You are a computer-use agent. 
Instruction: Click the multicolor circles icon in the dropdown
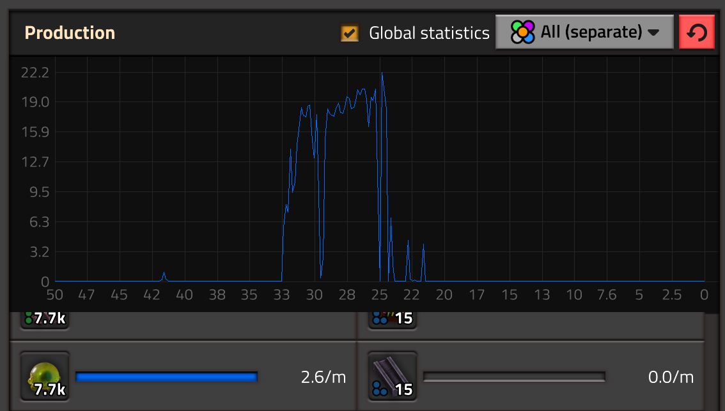coord(523,32)
